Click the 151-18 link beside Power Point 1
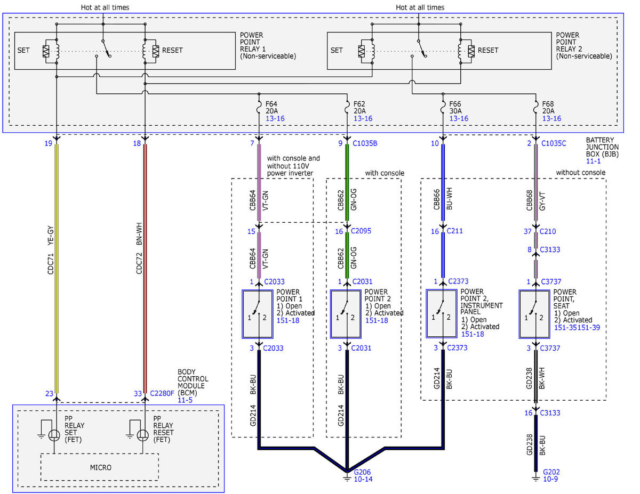Screen dimensions: 640x494 coord(287,320)
